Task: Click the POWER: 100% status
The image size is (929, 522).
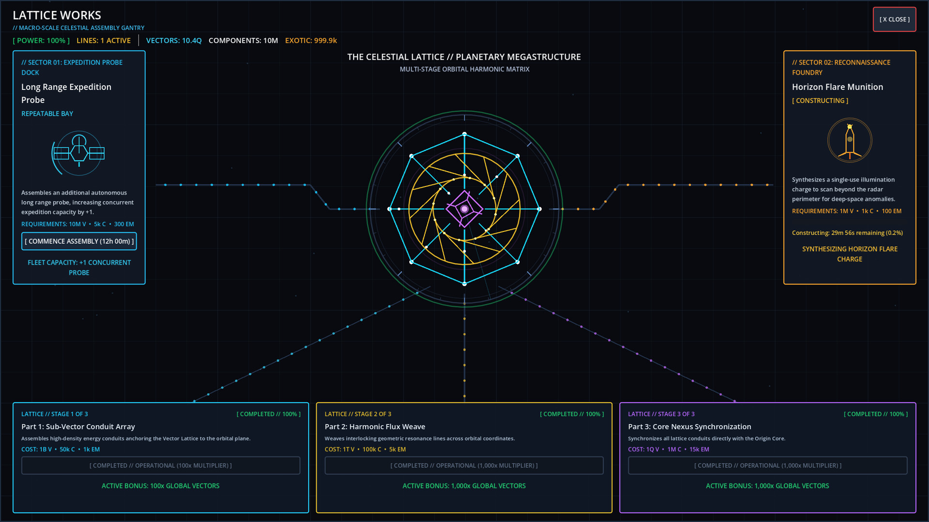Action: (x=41, y=41)
